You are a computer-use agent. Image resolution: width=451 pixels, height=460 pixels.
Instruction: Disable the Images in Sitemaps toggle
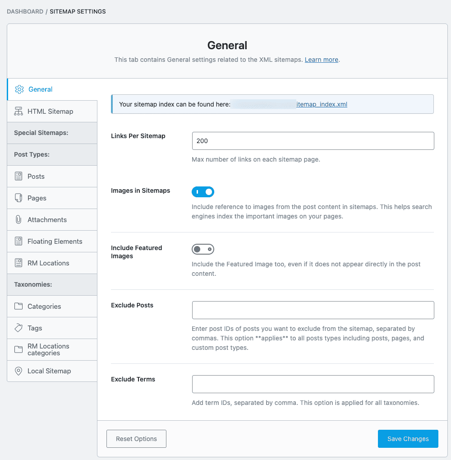point(203,192)
